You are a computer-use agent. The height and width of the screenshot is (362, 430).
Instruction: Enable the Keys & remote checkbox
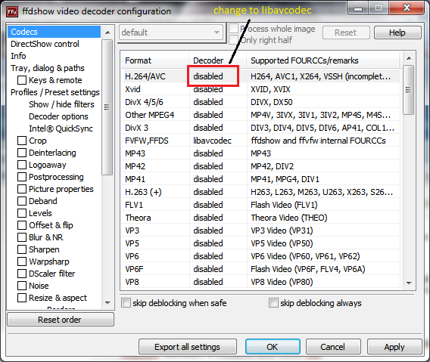pos(22,80)
